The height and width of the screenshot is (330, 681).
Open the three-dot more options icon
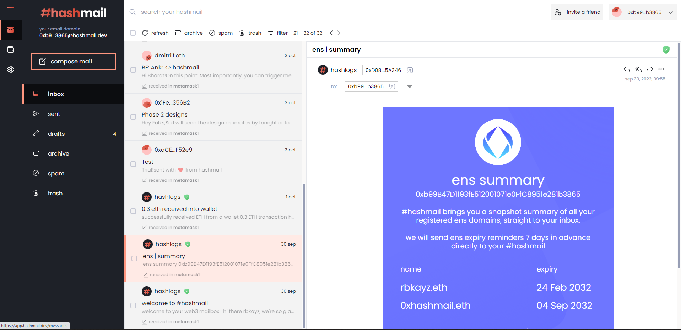pos(661,69)
